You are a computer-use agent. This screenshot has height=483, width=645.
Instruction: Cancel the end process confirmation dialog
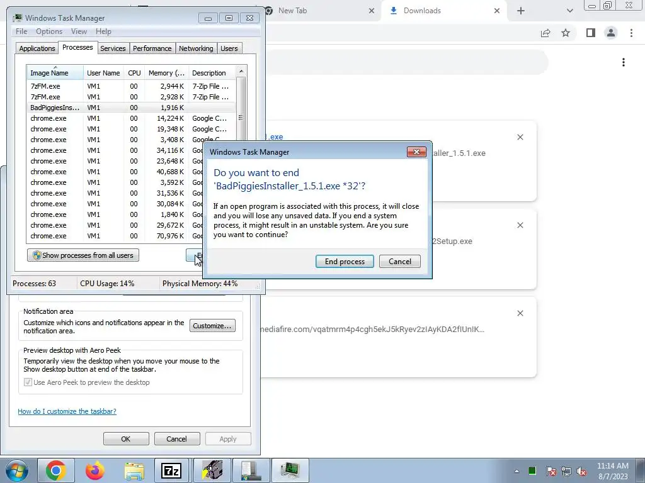point(399,262)
